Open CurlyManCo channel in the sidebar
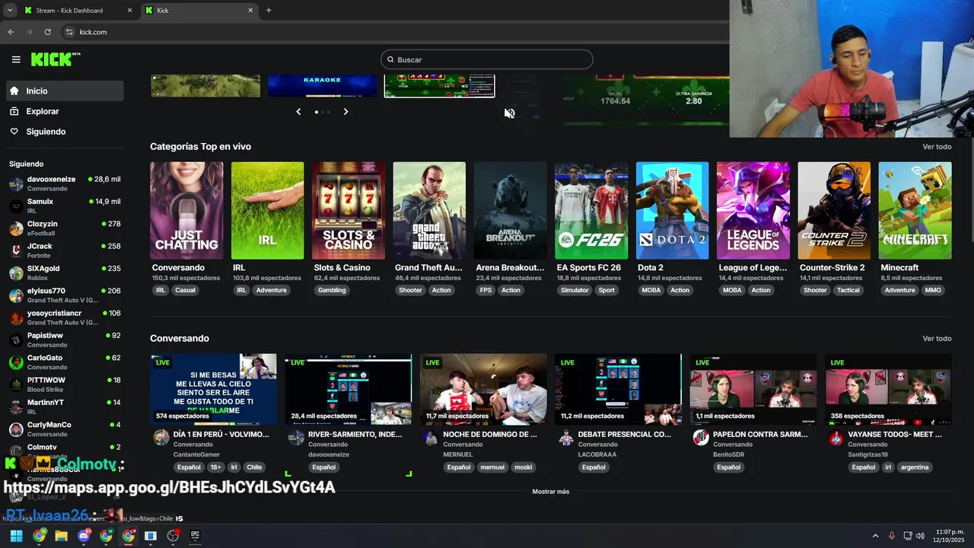The width and height of the screenshot is (974, 548). point(65,429)
